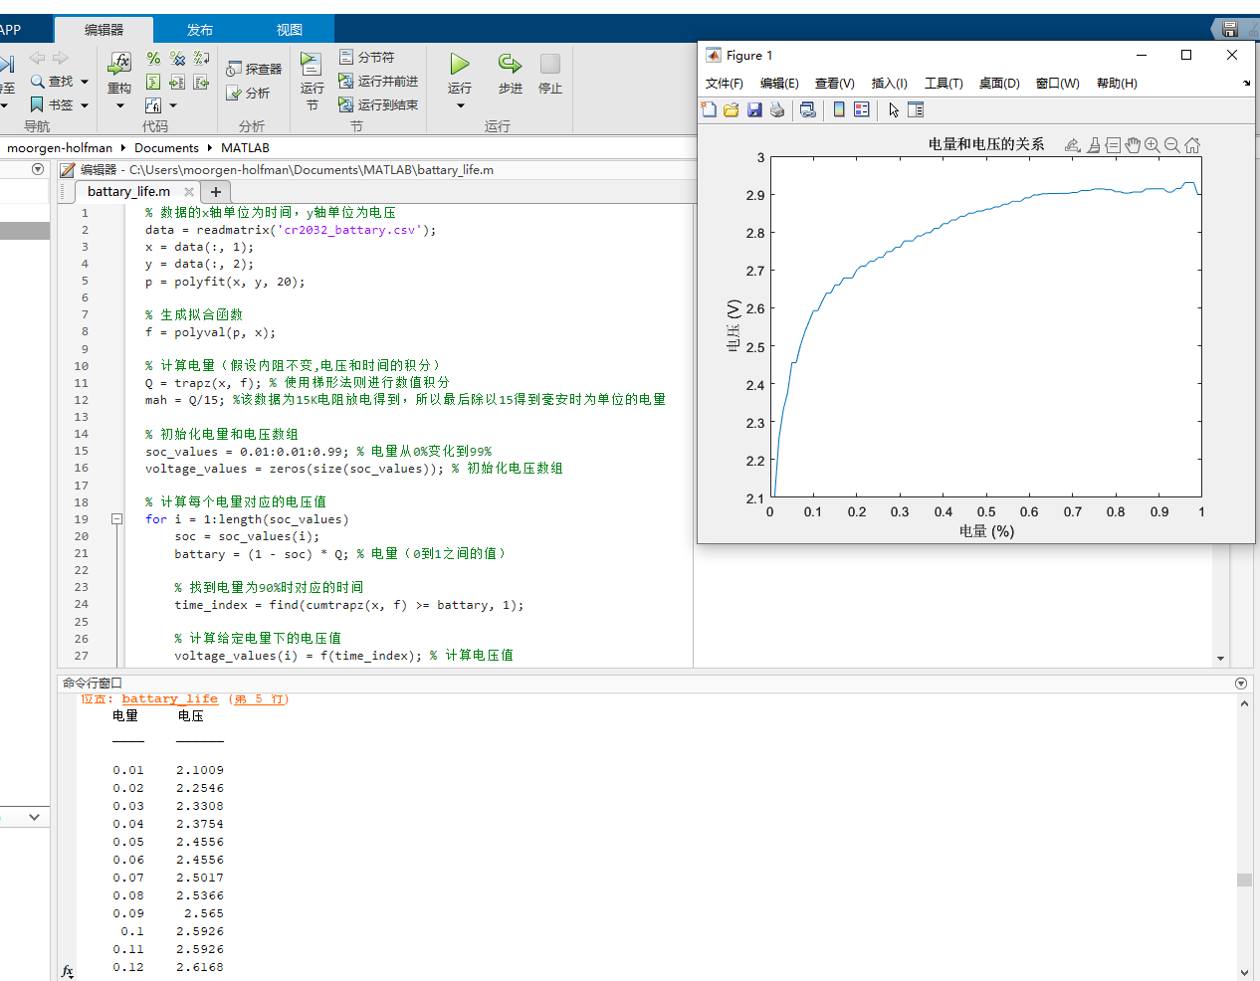
Task: Open the Desktop (桌面) menu in Figure 1
Action: pyautogui.click(x=999, y=84)
